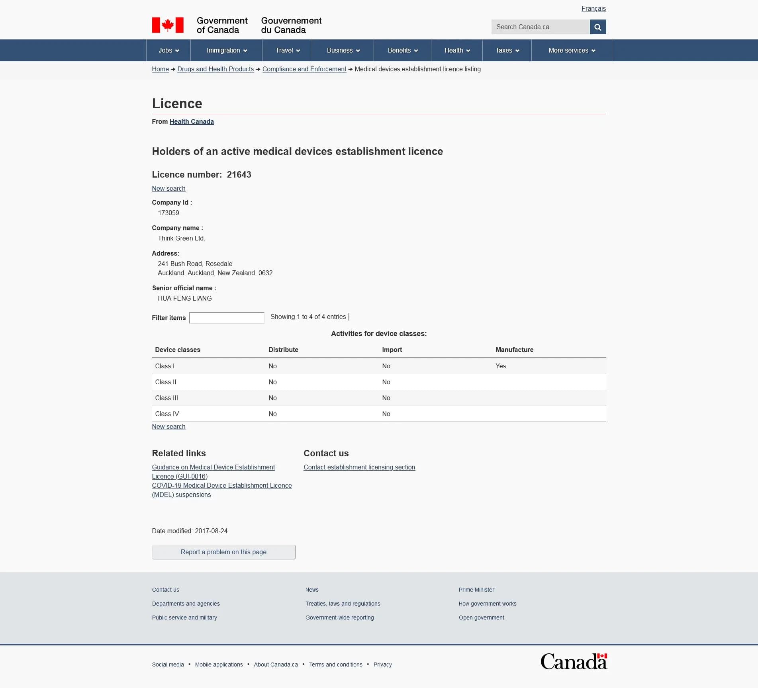Open Departments and agencies footer link
The image size is (758, 688).
point(186,604)
